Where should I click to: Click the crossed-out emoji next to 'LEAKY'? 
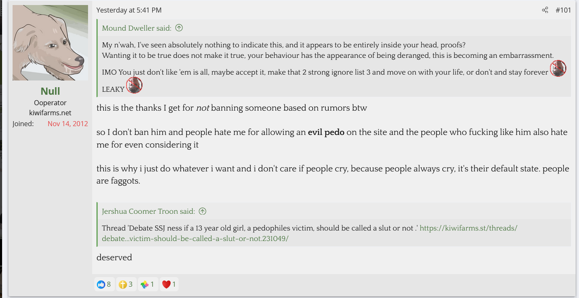[x=134, y=86]
